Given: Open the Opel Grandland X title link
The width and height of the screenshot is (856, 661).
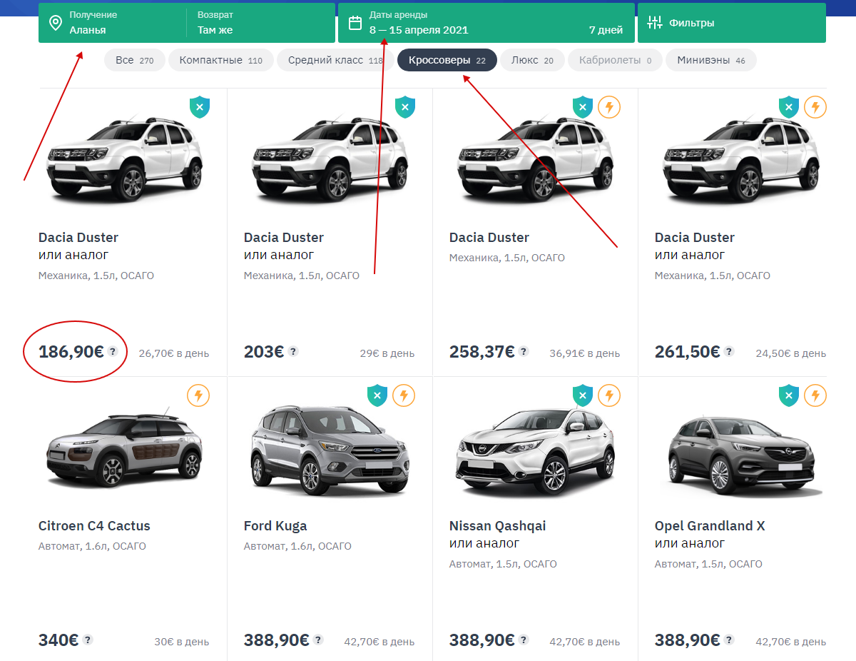Looking at the screenshot, I should coord(710,526).
